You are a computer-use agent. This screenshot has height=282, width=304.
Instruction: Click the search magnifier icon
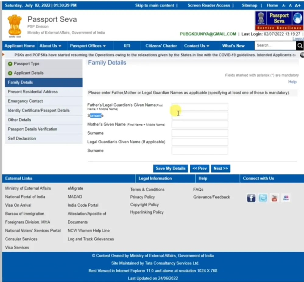pos(300,46)
